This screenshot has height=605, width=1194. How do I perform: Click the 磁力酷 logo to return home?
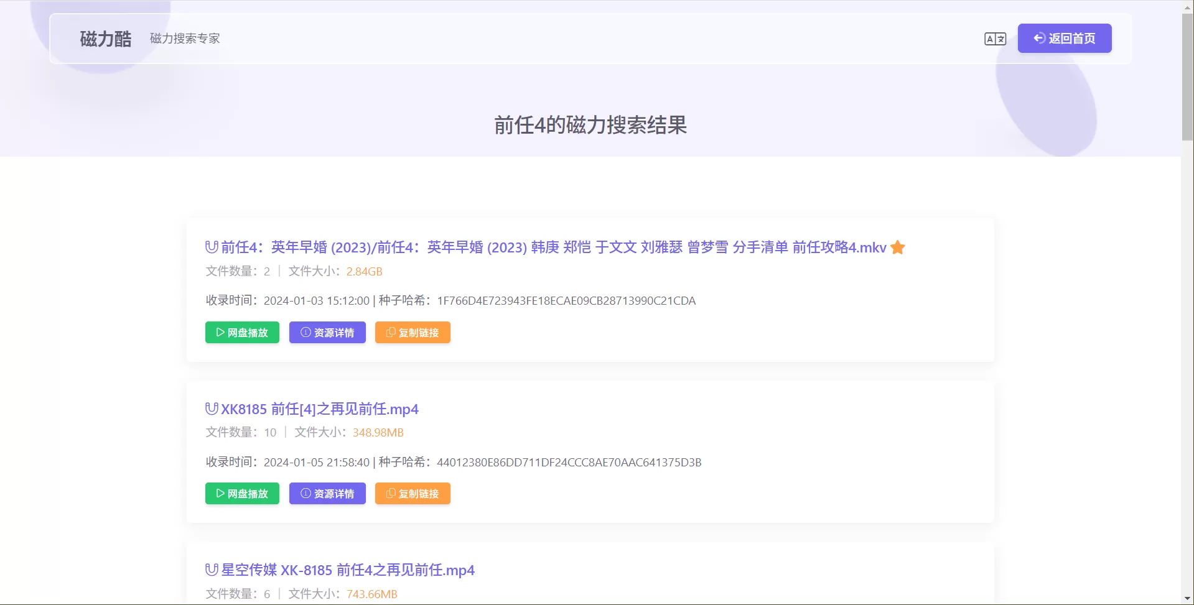coord(104,38)
